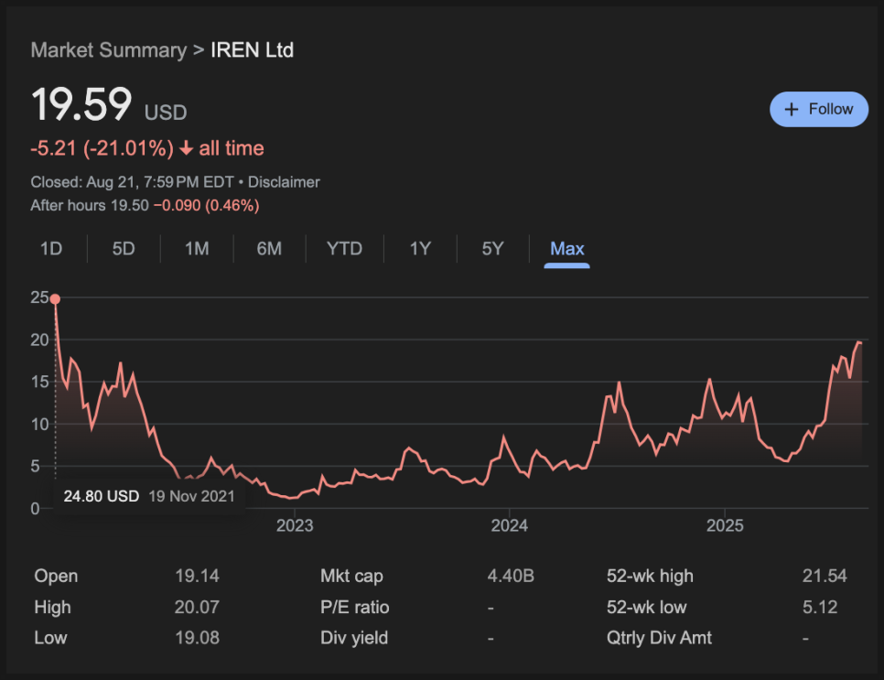Click the Mkt cap label
The width and height of the screenshot is (884, 680).
pos(351,577)
